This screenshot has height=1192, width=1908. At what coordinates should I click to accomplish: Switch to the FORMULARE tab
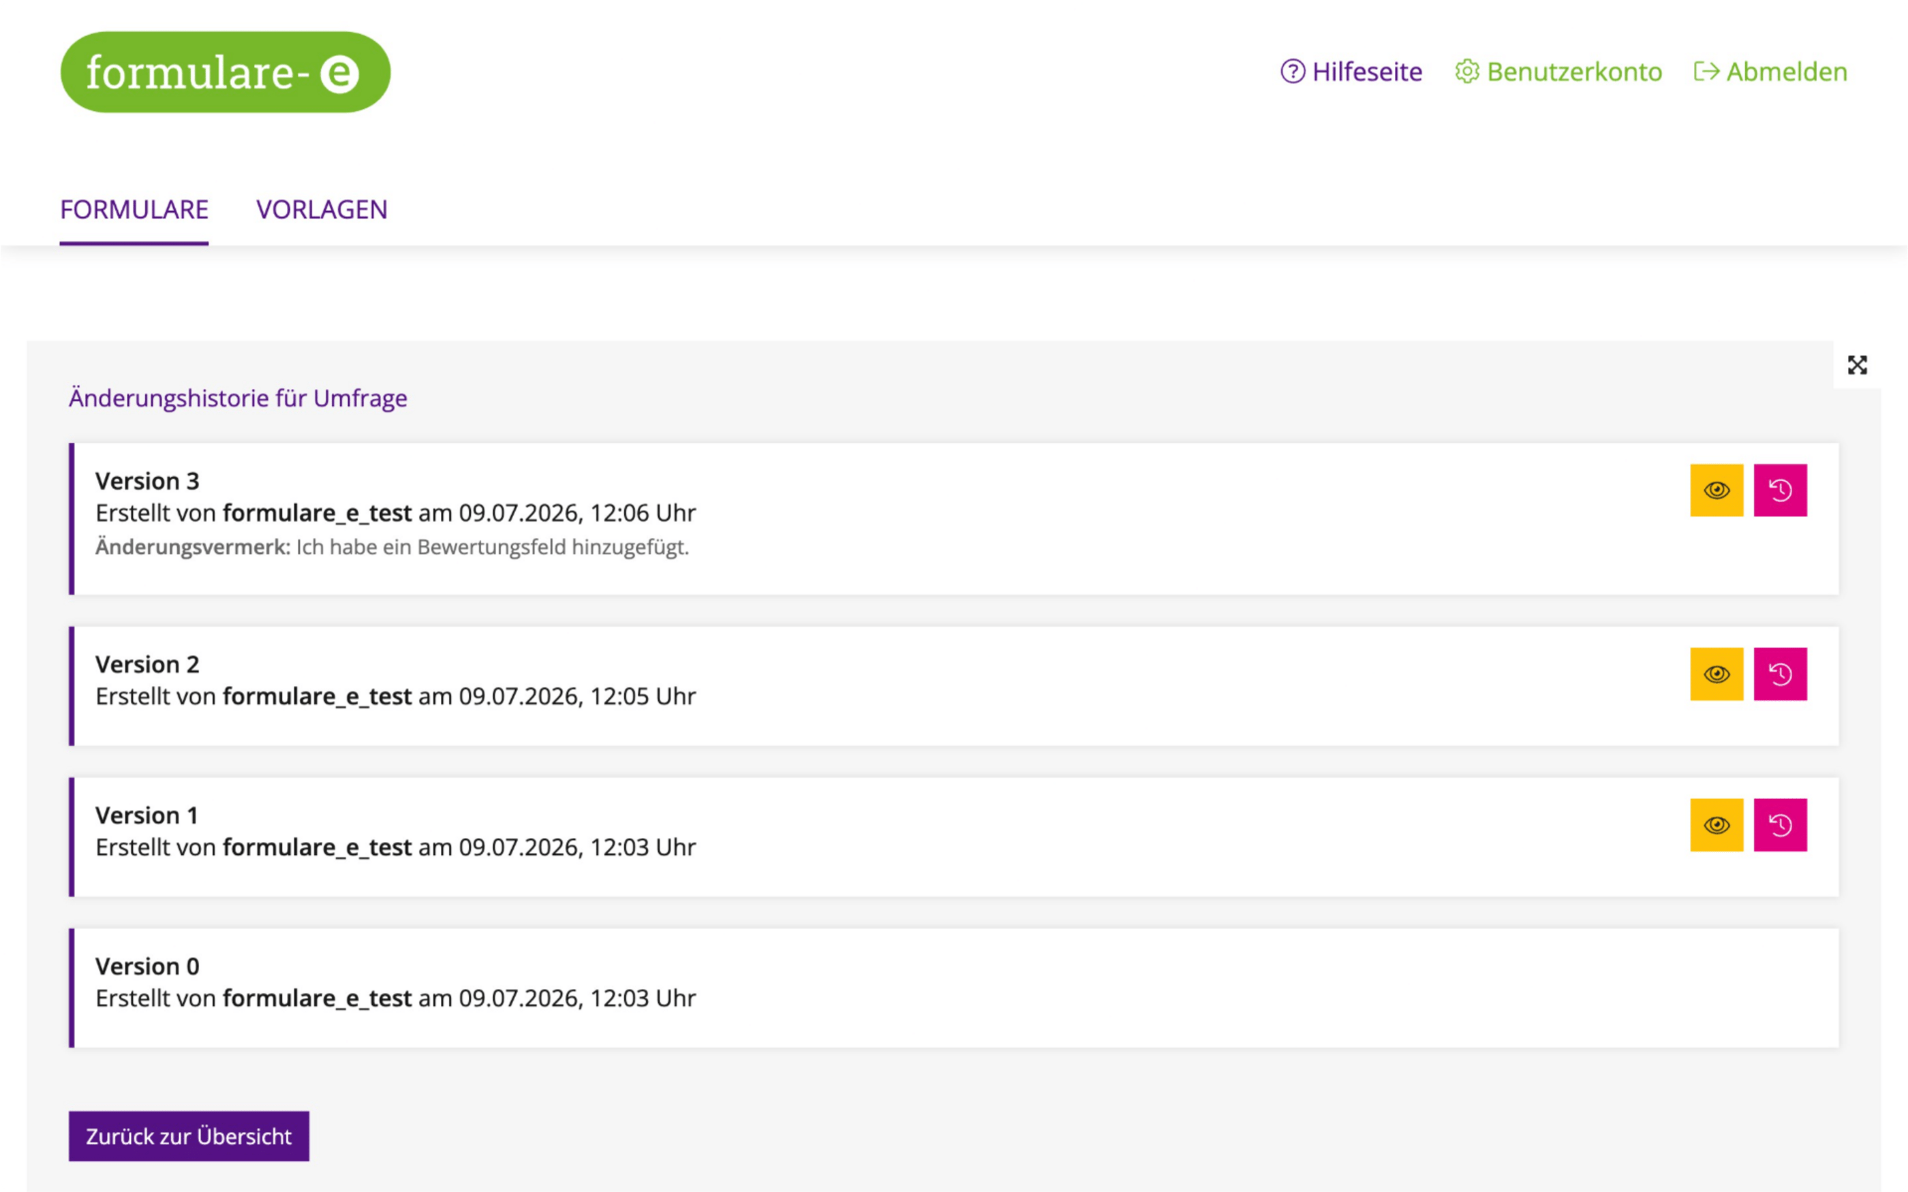tap(134, 210)
